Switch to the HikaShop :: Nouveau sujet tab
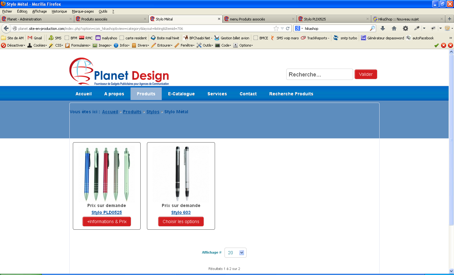This screenshot has height=275, width=454. (408, 19)
